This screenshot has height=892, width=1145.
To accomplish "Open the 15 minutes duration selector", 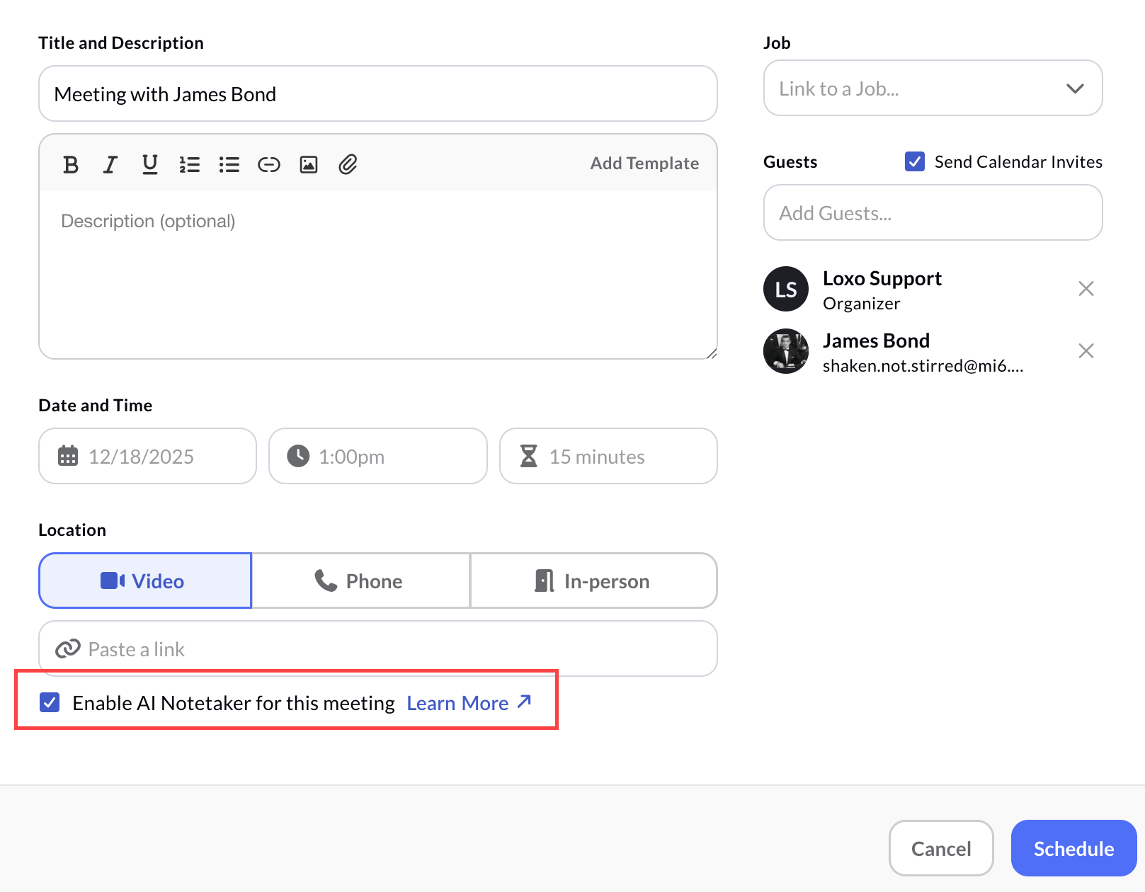I will [608, 456].
